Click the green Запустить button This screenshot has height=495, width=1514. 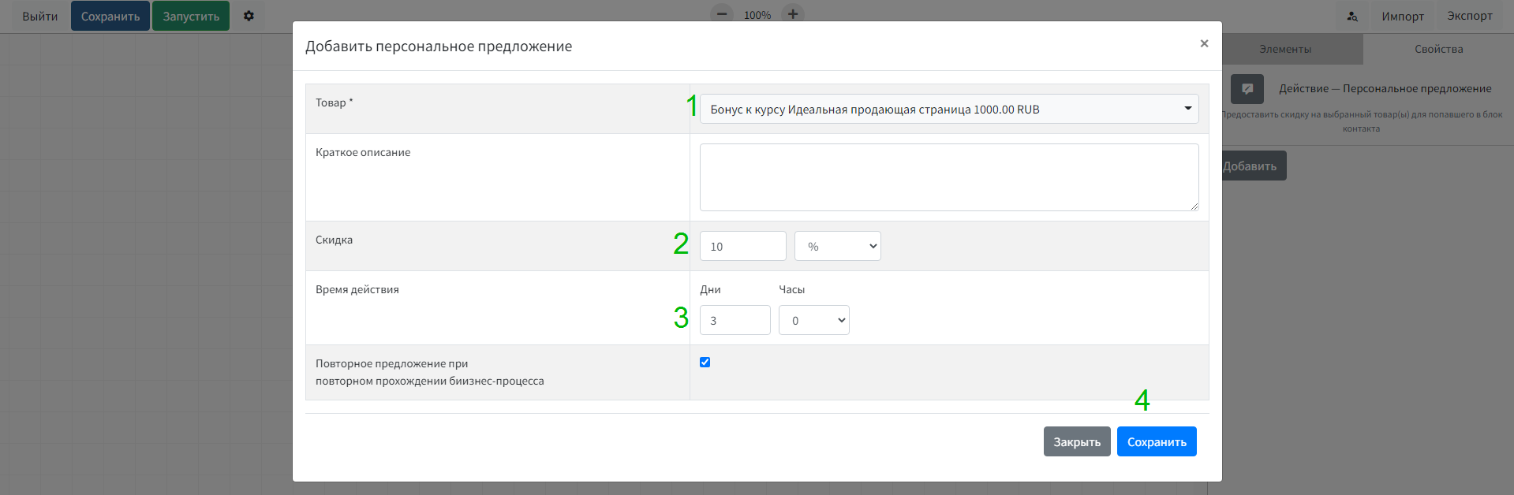click(x=191, y=16)
